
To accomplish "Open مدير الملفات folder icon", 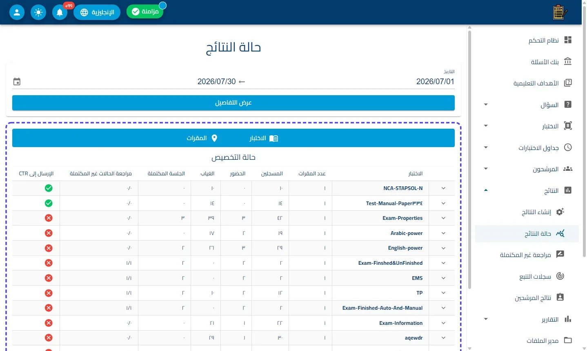I will click(568, 340).
